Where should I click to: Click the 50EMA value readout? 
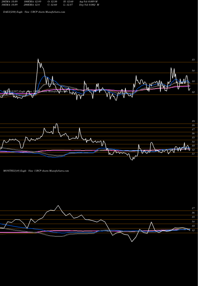(x=10, y=5)
